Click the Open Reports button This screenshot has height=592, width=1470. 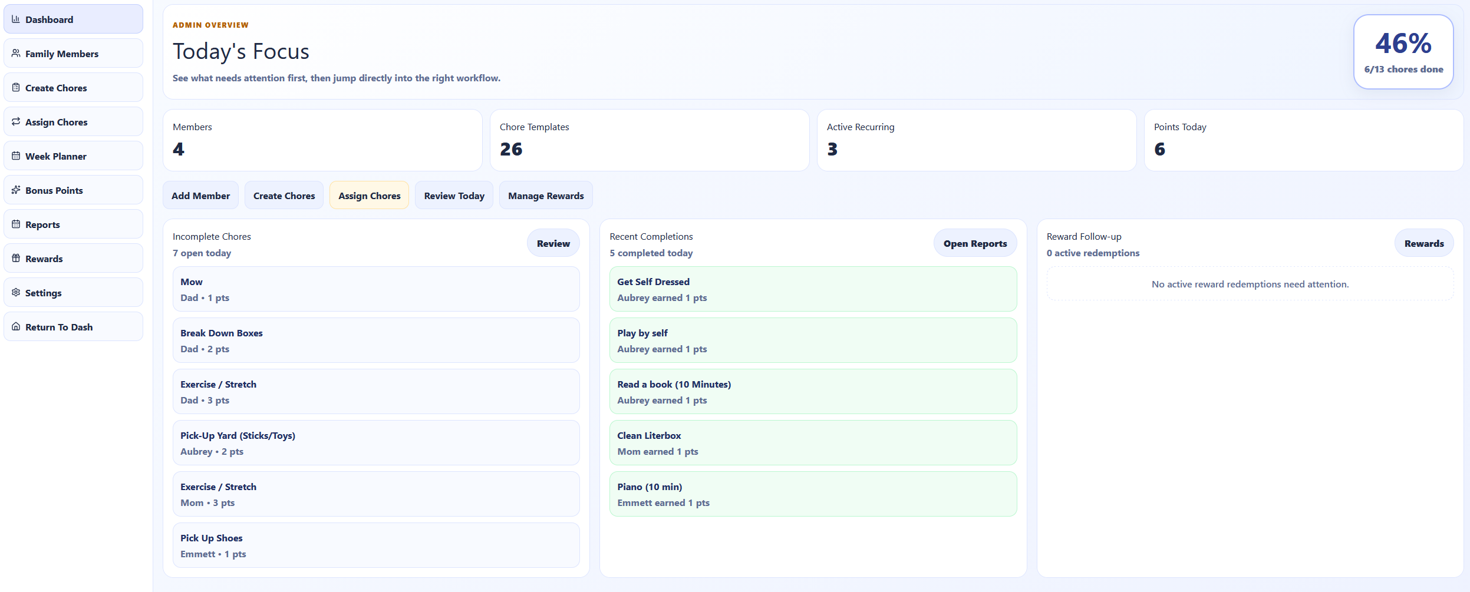coord(975,243)
